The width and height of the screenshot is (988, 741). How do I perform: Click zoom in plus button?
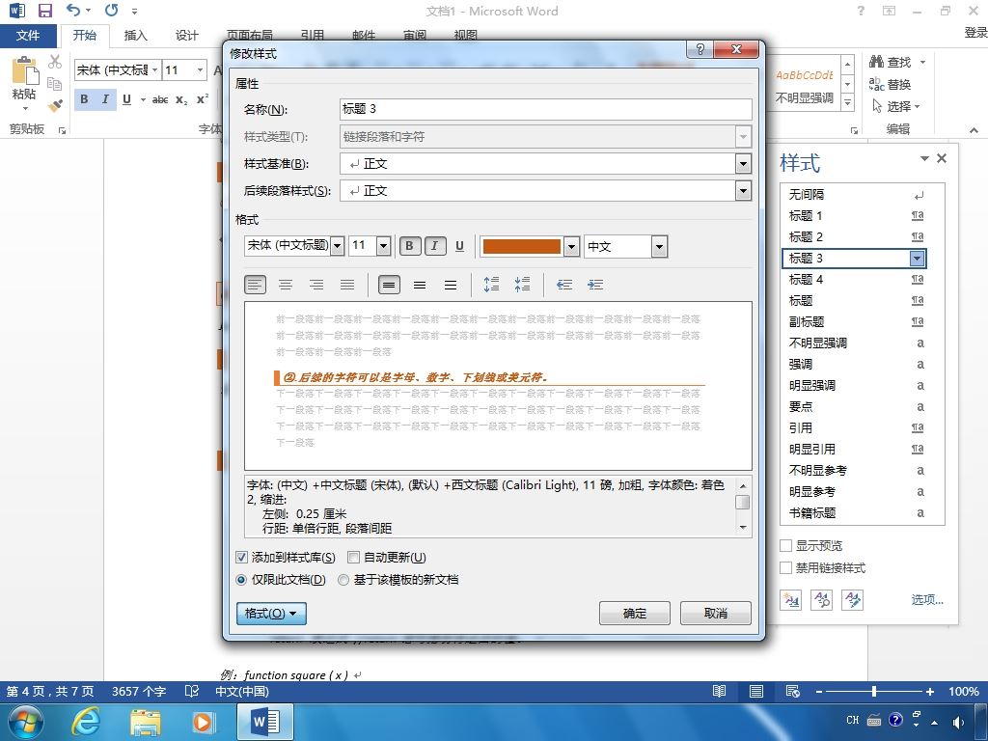point(929,691)
